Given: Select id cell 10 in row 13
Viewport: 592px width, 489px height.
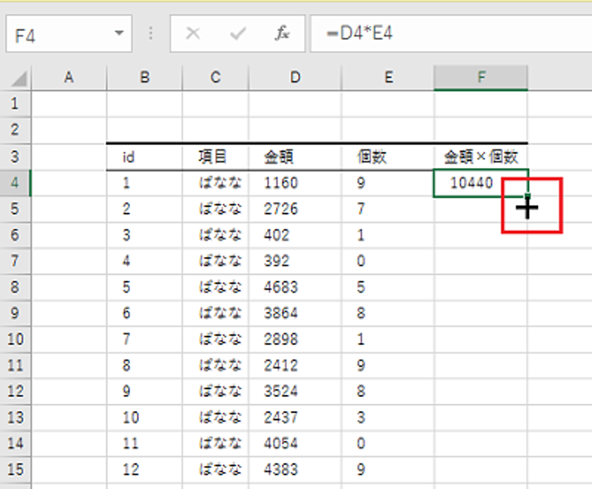Looking at the screenshot, I should (x=144, y=418).
